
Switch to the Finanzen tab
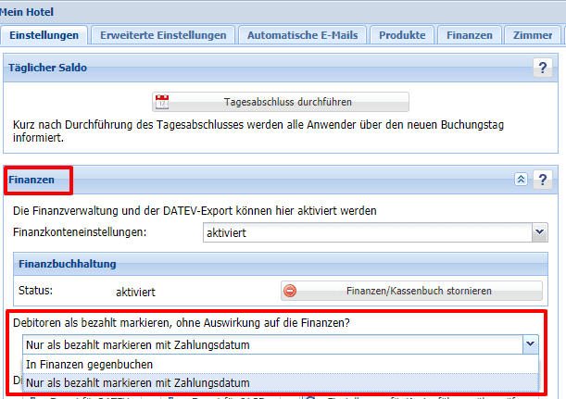pyautogui.click(x=469, y=35)
